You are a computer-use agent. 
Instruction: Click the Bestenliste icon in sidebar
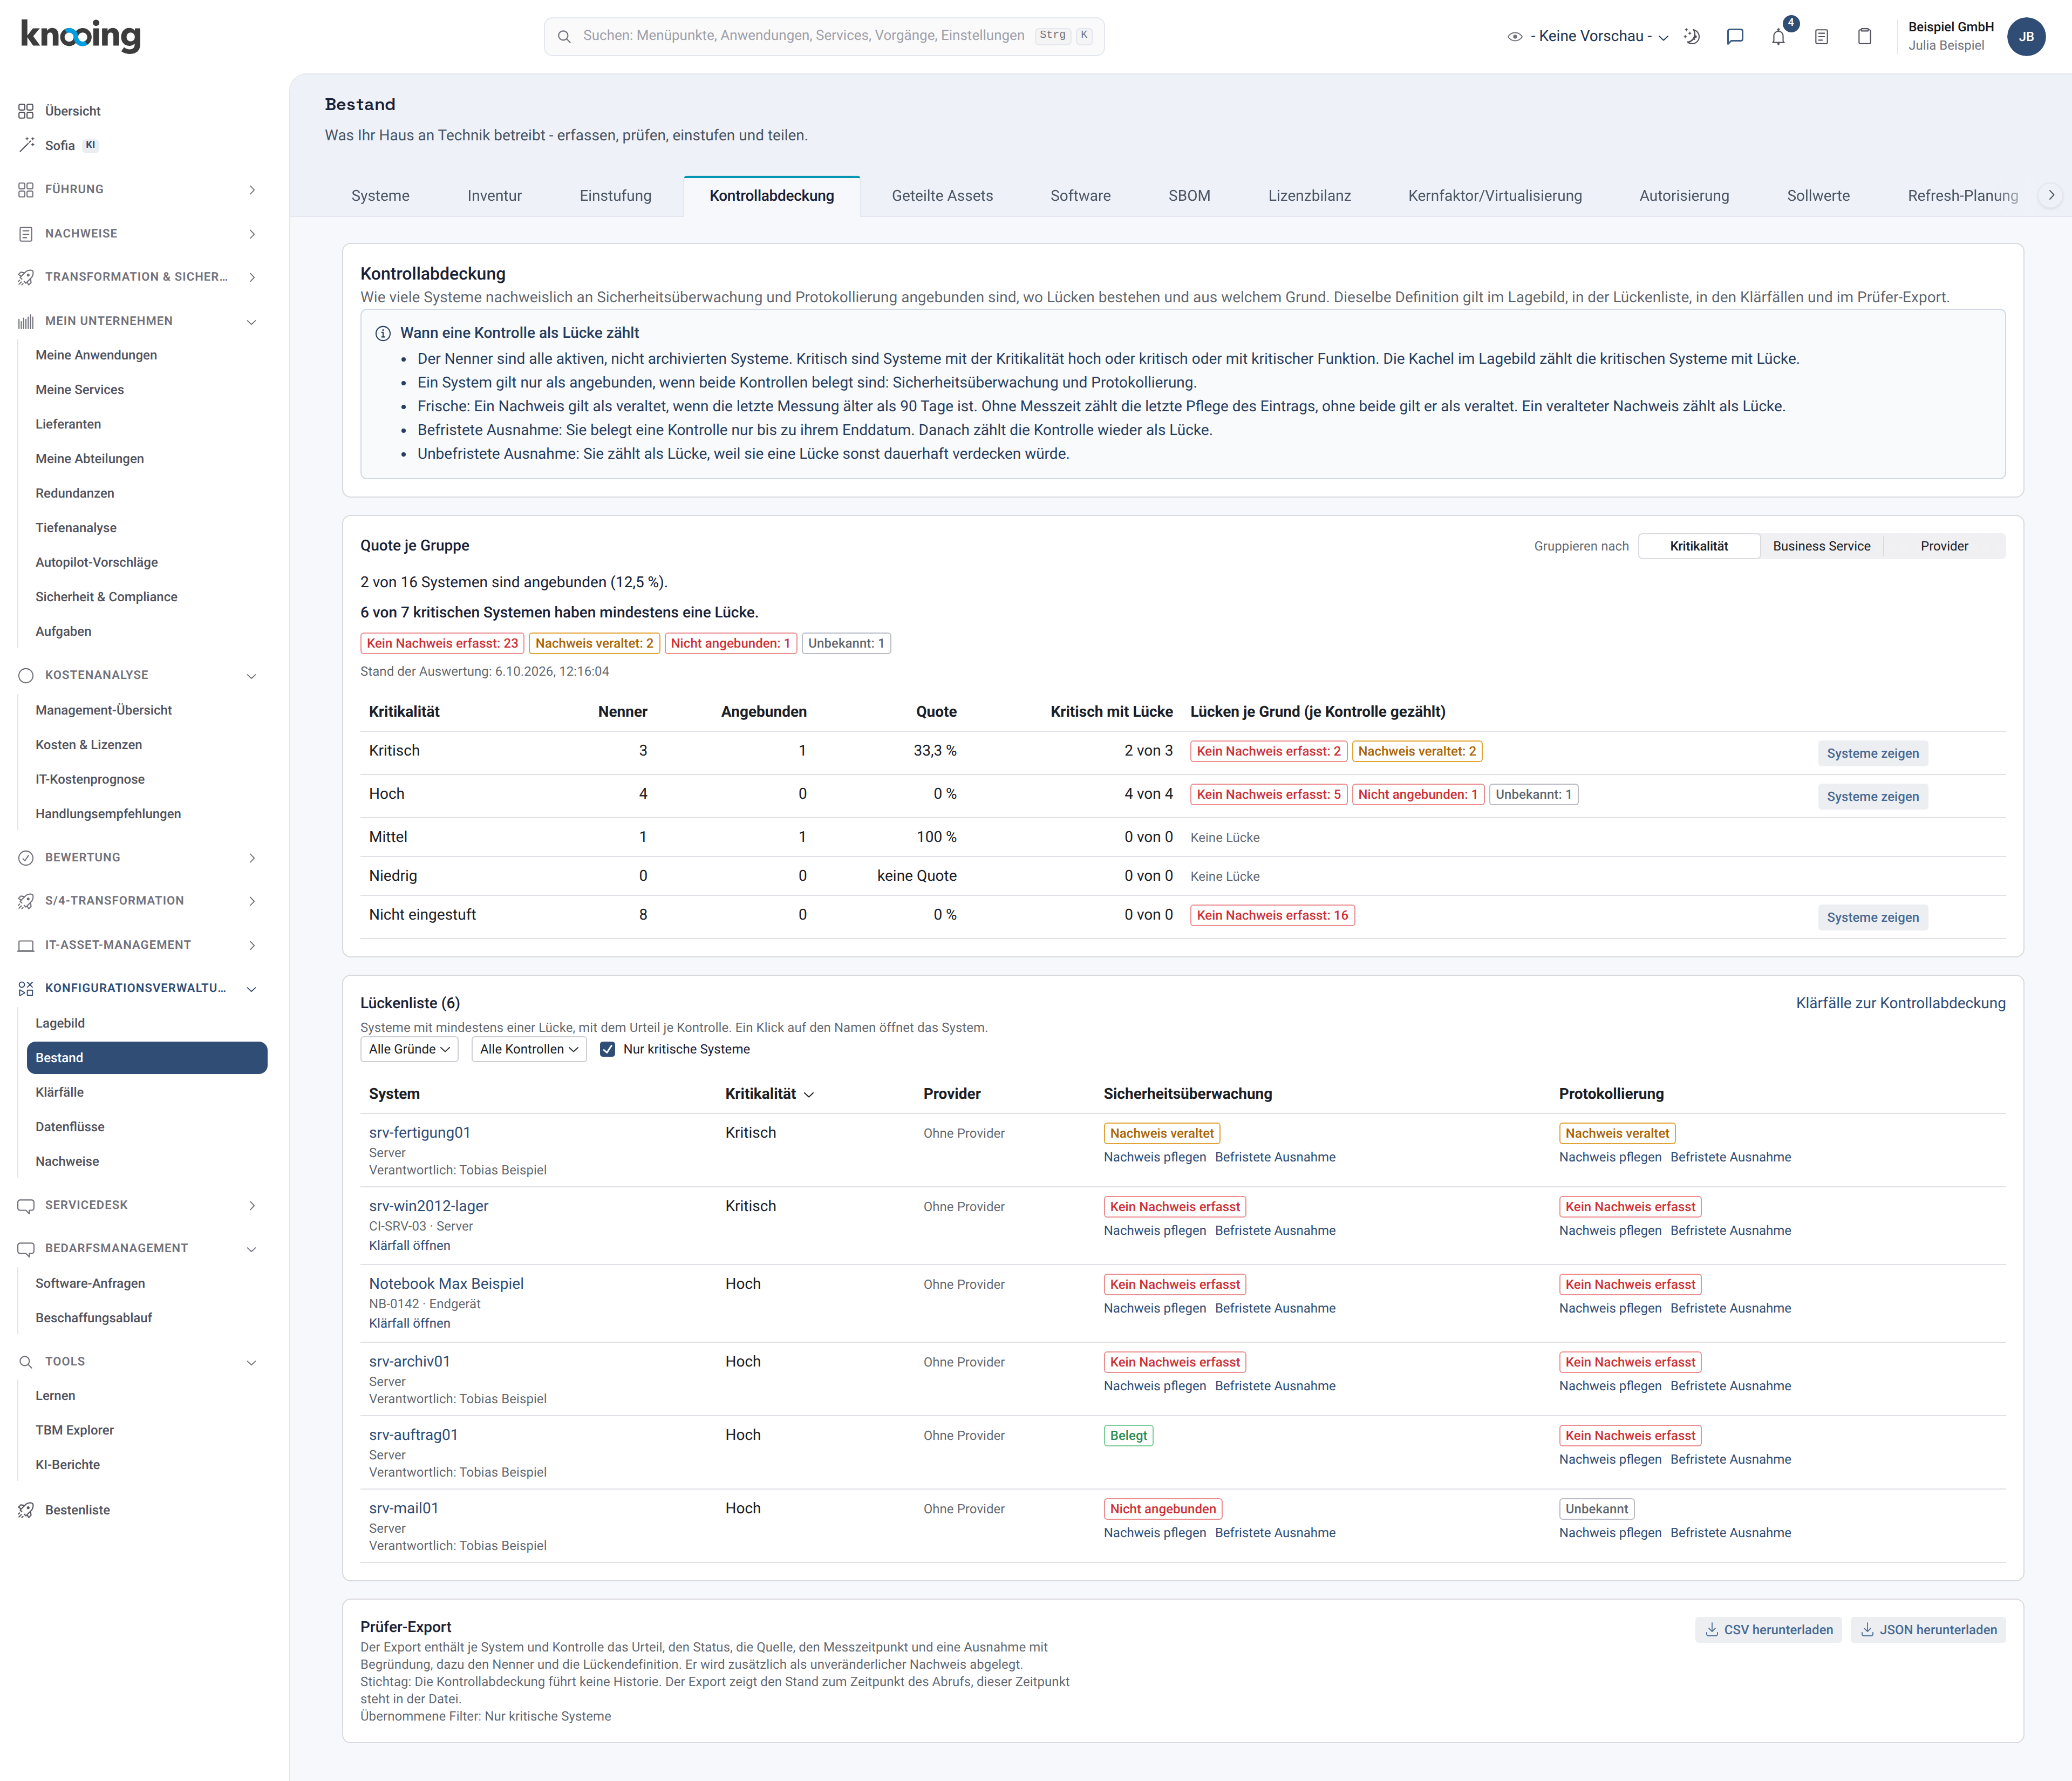click(x=26, y=1510)
